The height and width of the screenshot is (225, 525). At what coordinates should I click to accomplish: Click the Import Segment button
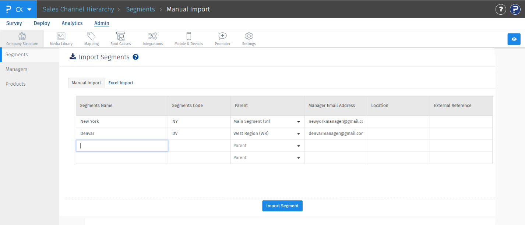(x=282, y=206)
